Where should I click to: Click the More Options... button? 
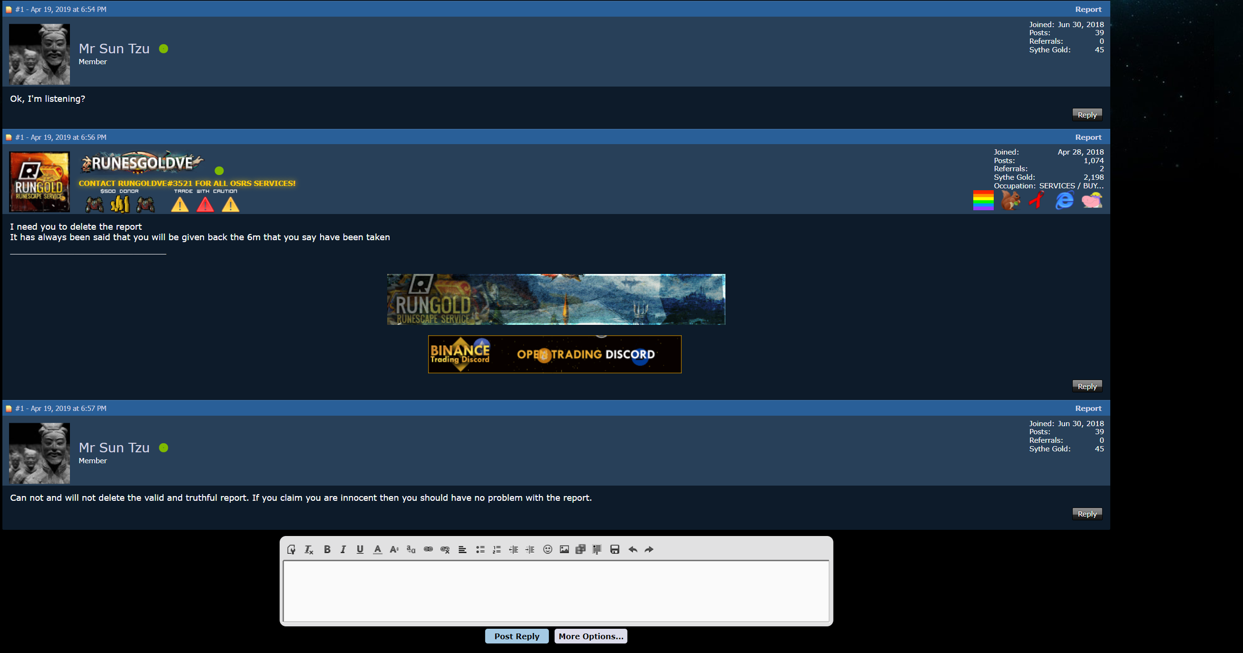point(590,636)
